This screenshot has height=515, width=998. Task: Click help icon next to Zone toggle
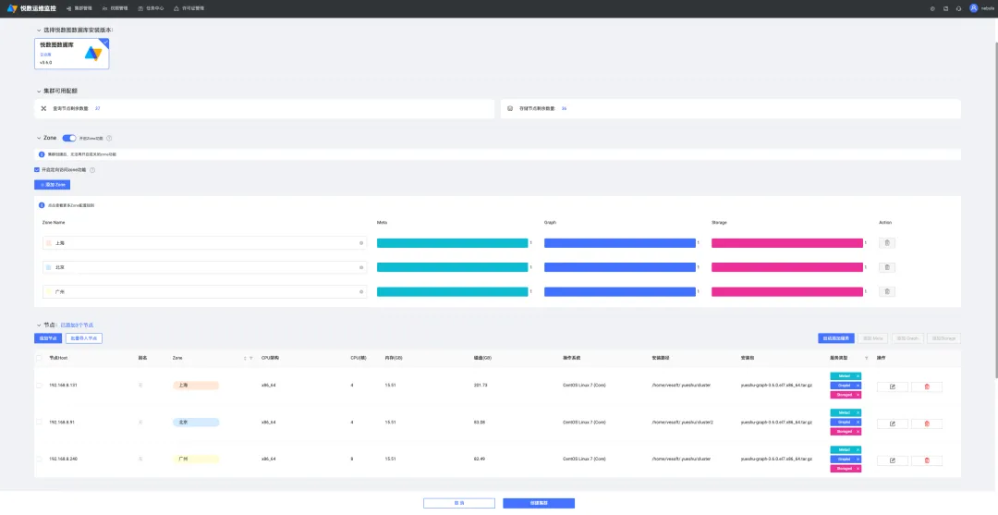[x=109, y=138]
